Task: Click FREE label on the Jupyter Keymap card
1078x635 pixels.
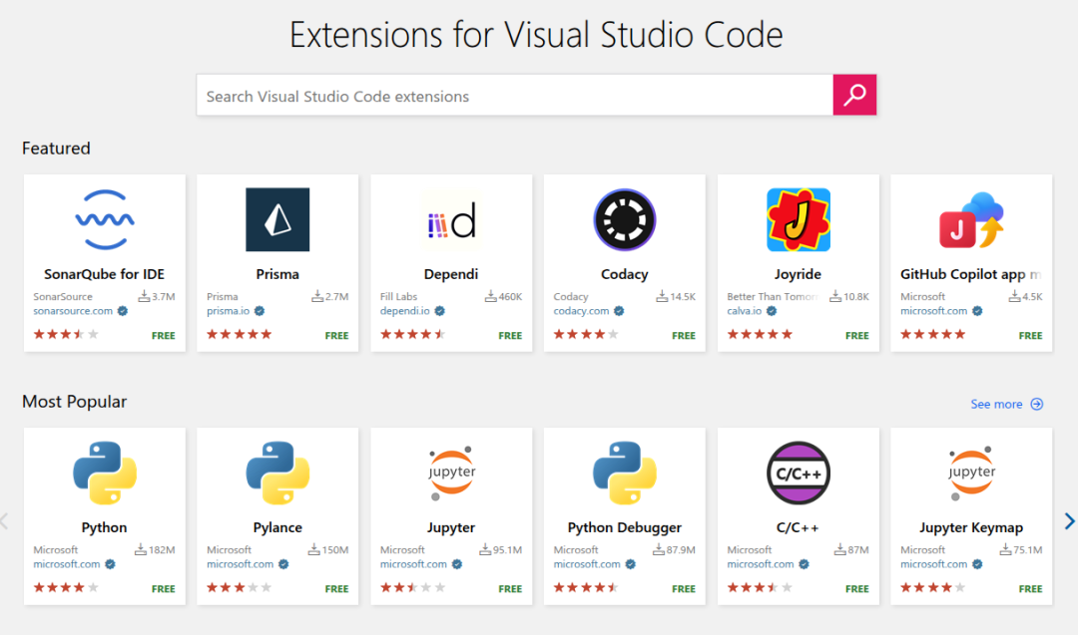Action: (x=1030, y=589)
